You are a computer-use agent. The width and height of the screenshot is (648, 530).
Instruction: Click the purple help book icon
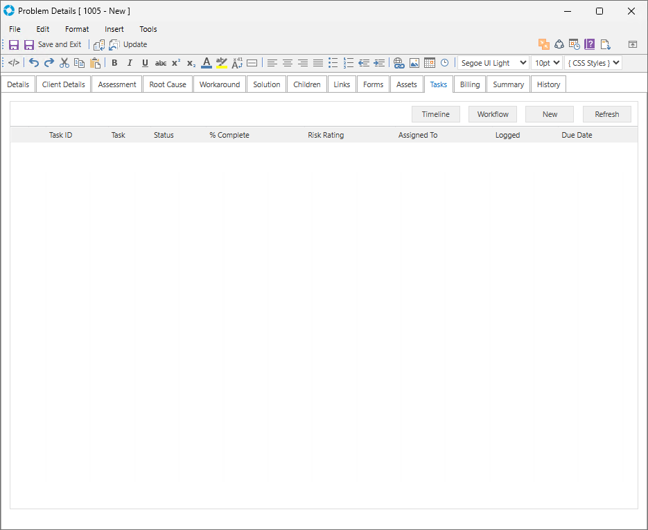click(590, 44)
